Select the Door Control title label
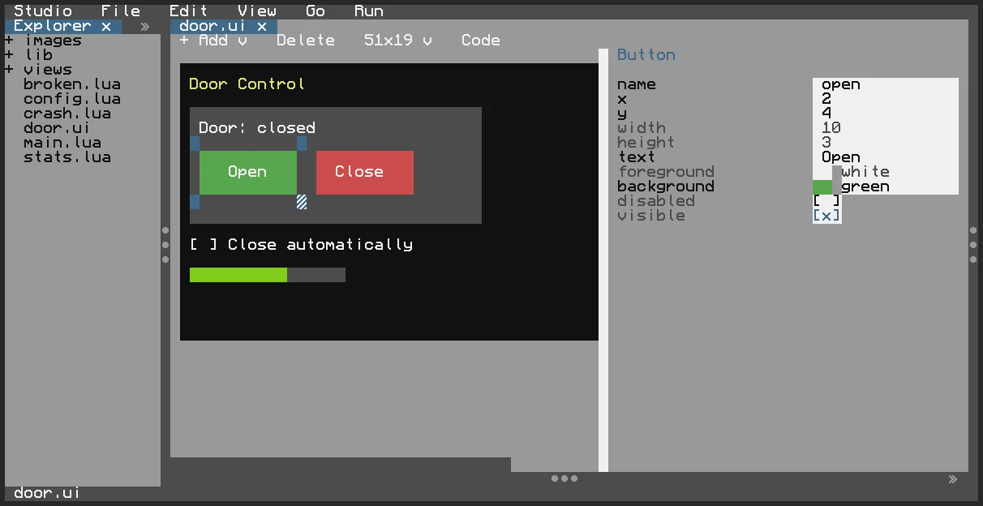The width and height of the screenshot is (983, 506). (x=247, y=84)
